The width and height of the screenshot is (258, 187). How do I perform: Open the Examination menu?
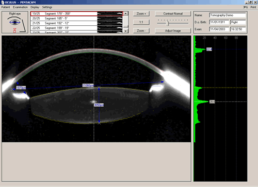[x=20, y=7]
